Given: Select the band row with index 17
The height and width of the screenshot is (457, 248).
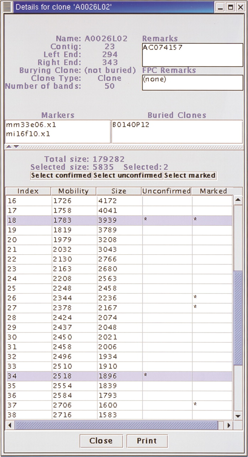Looking at the screenshot, I should [119, 211].
